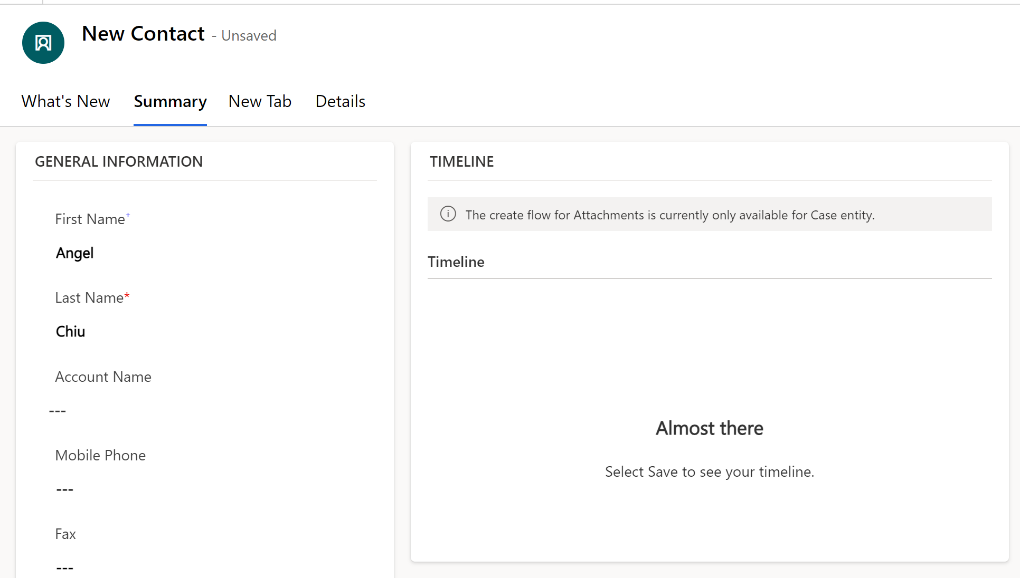Click the GENERAL INFORMATION section header
This screenshot has height=578, width=1020.
(119, 162)
